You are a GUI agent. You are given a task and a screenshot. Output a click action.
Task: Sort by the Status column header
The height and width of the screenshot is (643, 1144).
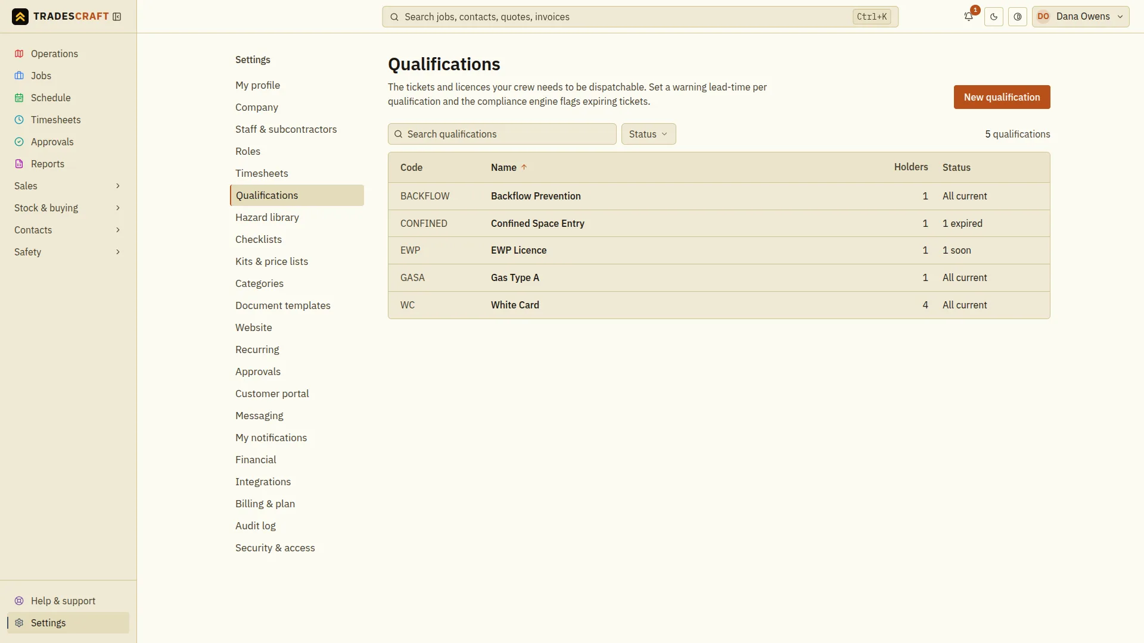click(x=956, y=167)
